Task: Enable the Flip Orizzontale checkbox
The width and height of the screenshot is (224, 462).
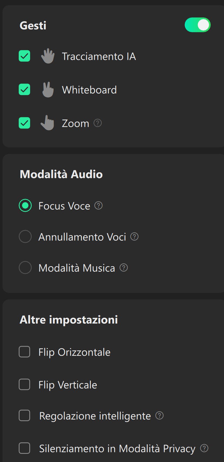Action: click(24, 352)
